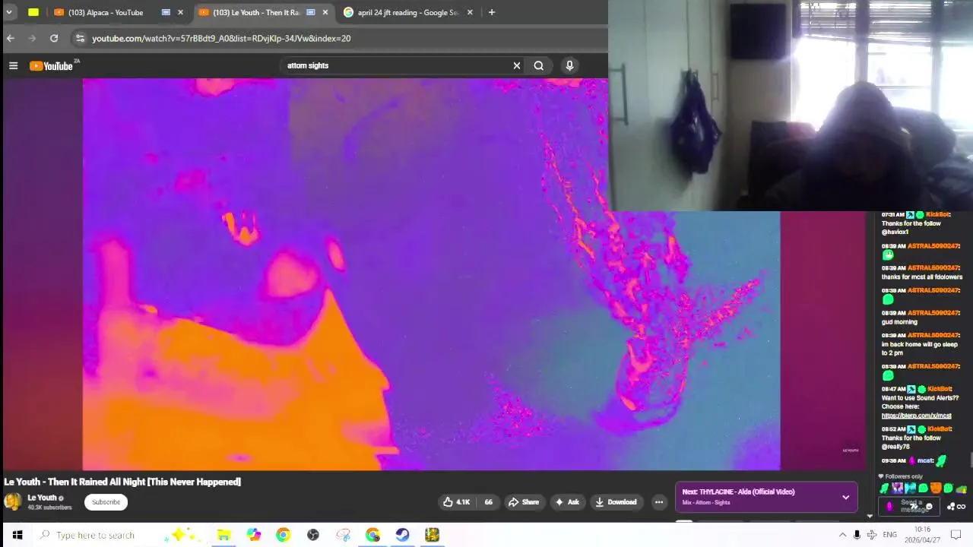
Task: Open the tray microphone status icon
Action: click(857, 535)
